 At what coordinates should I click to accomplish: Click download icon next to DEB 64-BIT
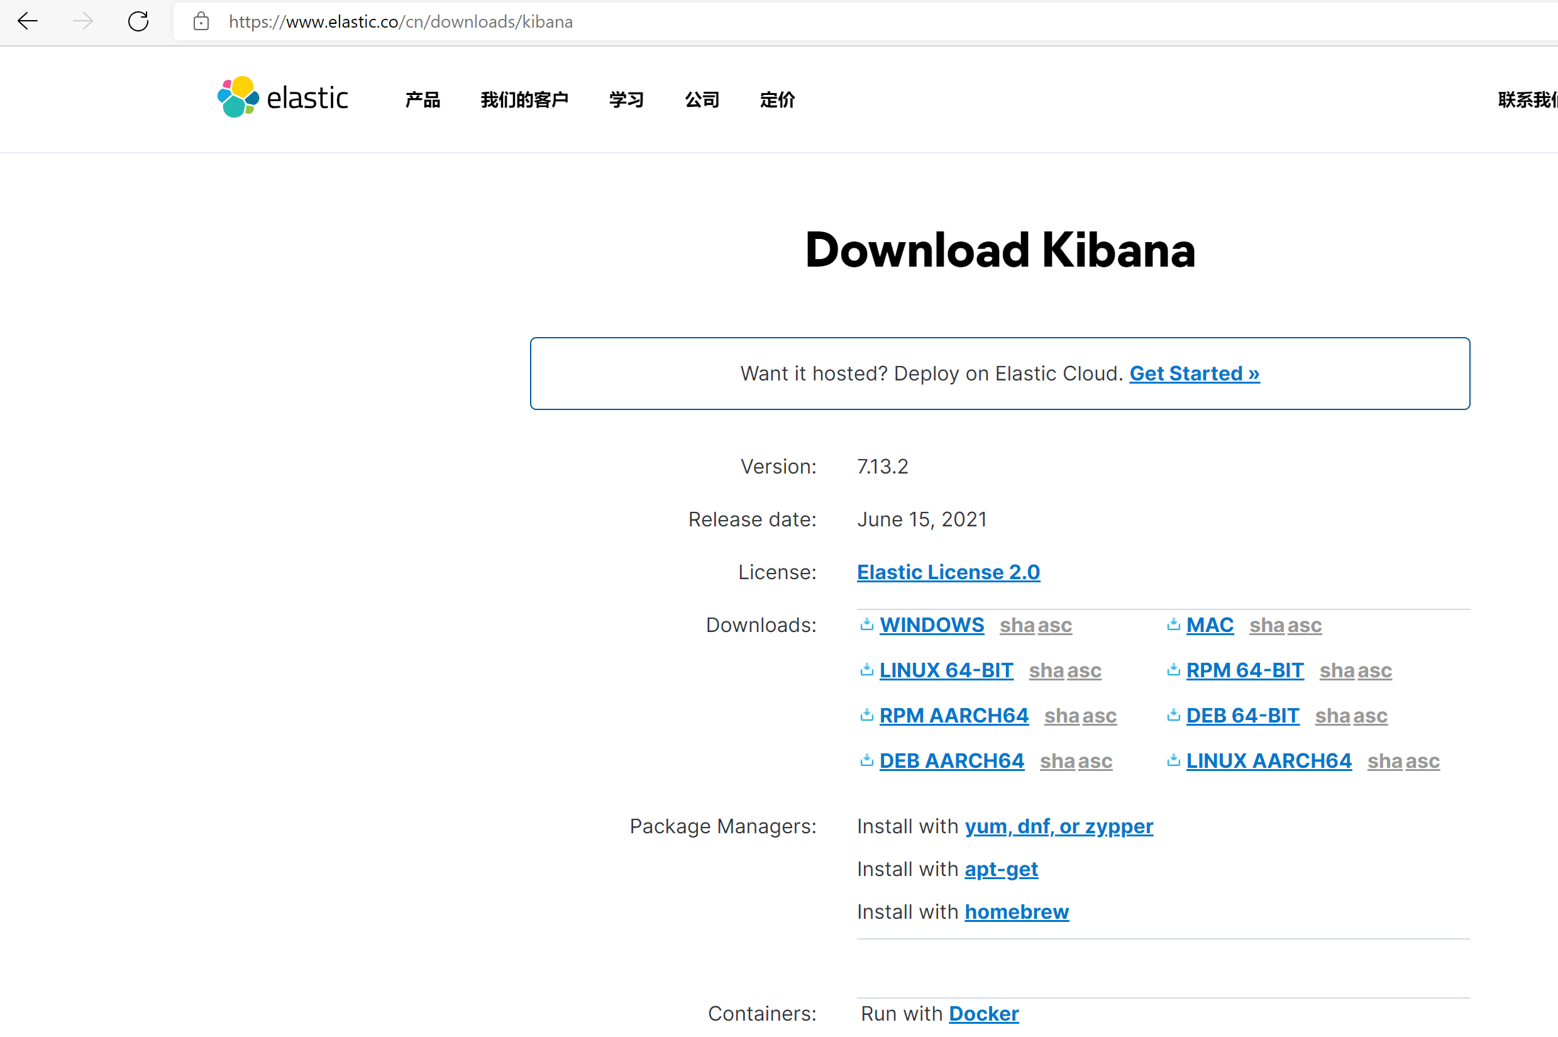(1173, 714)
